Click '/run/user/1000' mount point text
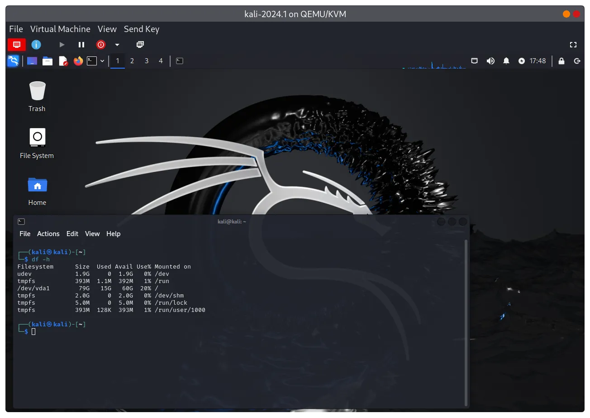590x418 pixels. pyautogui.click(x=180, y=310)
